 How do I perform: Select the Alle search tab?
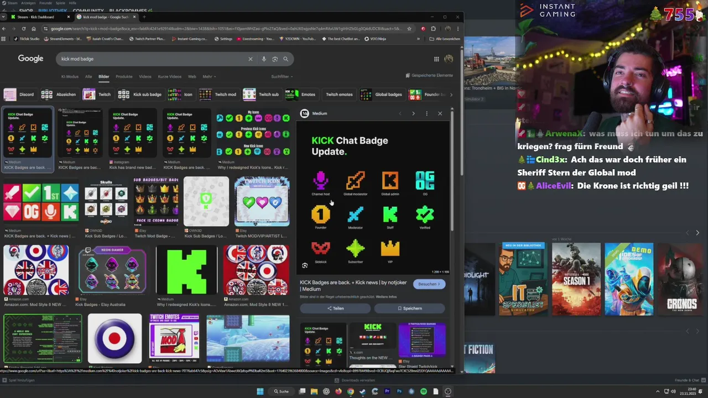coord(88,76)
